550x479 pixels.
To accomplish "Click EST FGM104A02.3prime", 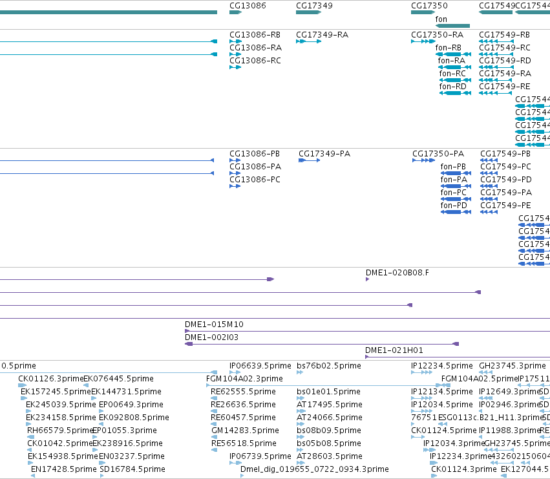I will coord(244,379).
